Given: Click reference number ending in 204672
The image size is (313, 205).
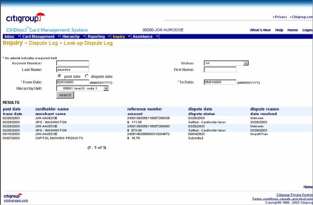Looking at the screenshot, I should (x=148, y=134).
